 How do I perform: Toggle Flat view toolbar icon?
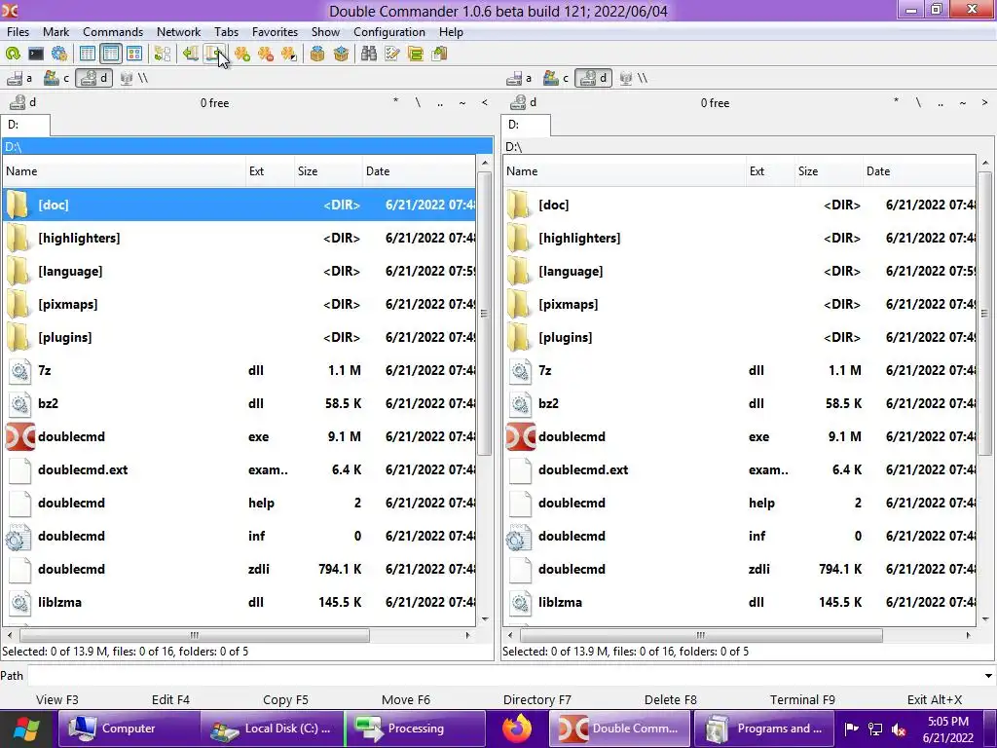pyautogui.click(x=163, y=55)
